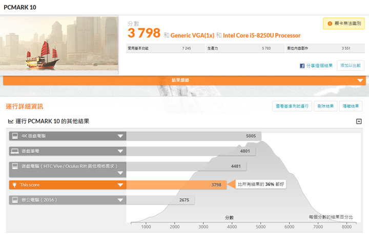Screen dimensions: 369x234
Task: Open the gaming laptop row dropdown arrow
Action: click(x=120, y=151)
